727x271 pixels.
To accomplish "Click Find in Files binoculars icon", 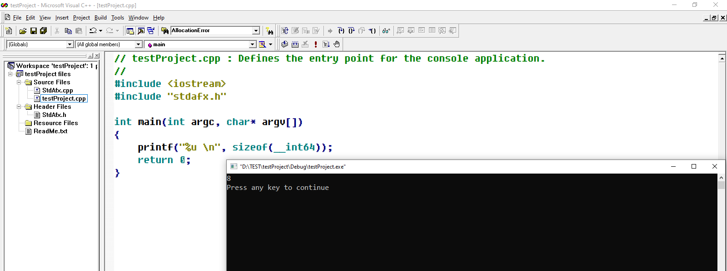I will point(165,31).
